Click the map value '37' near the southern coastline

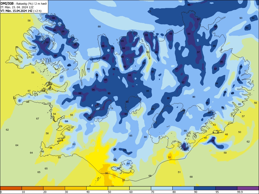(x=124, y=181)
